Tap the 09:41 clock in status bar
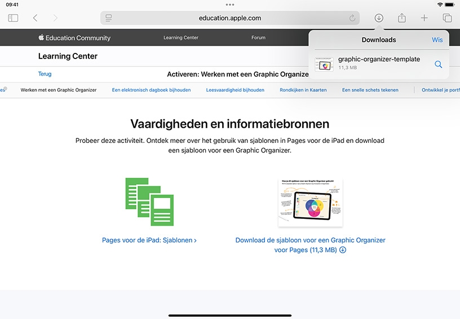Screen dimensions: 460x319 pyautogui.click(x=12, y=5)
